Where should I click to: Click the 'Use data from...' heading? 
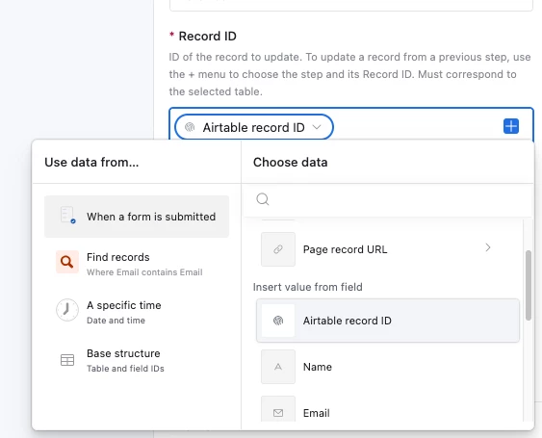pyautogui.click(x=91, y=162)
